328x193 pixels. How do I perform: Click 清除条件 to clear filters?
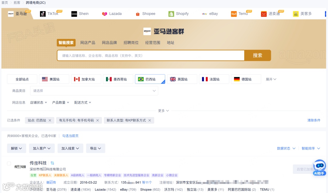(314, 120)
